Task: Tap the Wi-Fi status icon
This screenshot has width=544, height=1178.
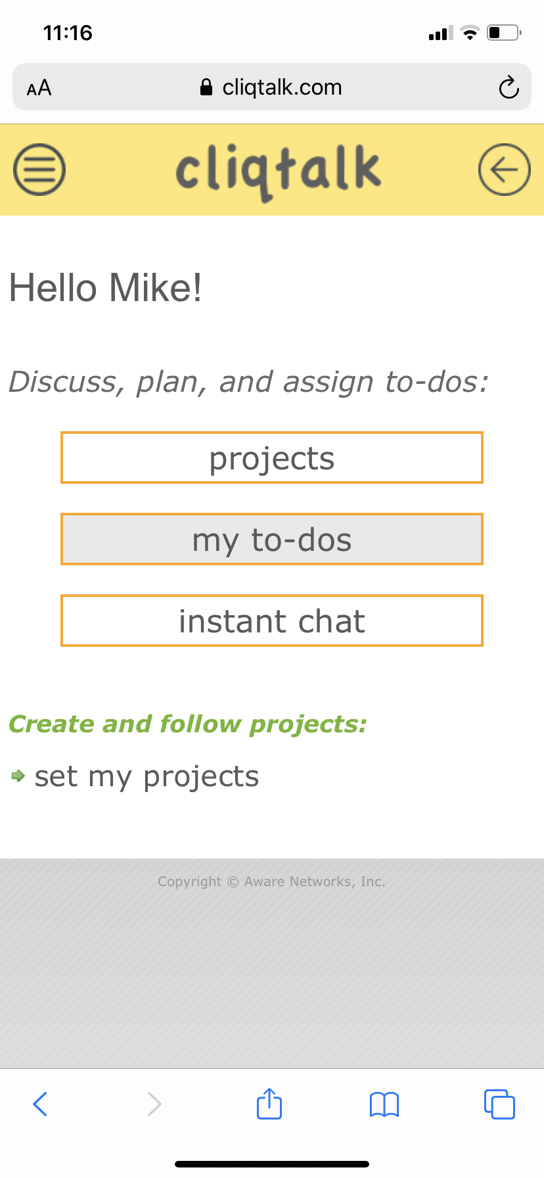Action: coord(470,33)
